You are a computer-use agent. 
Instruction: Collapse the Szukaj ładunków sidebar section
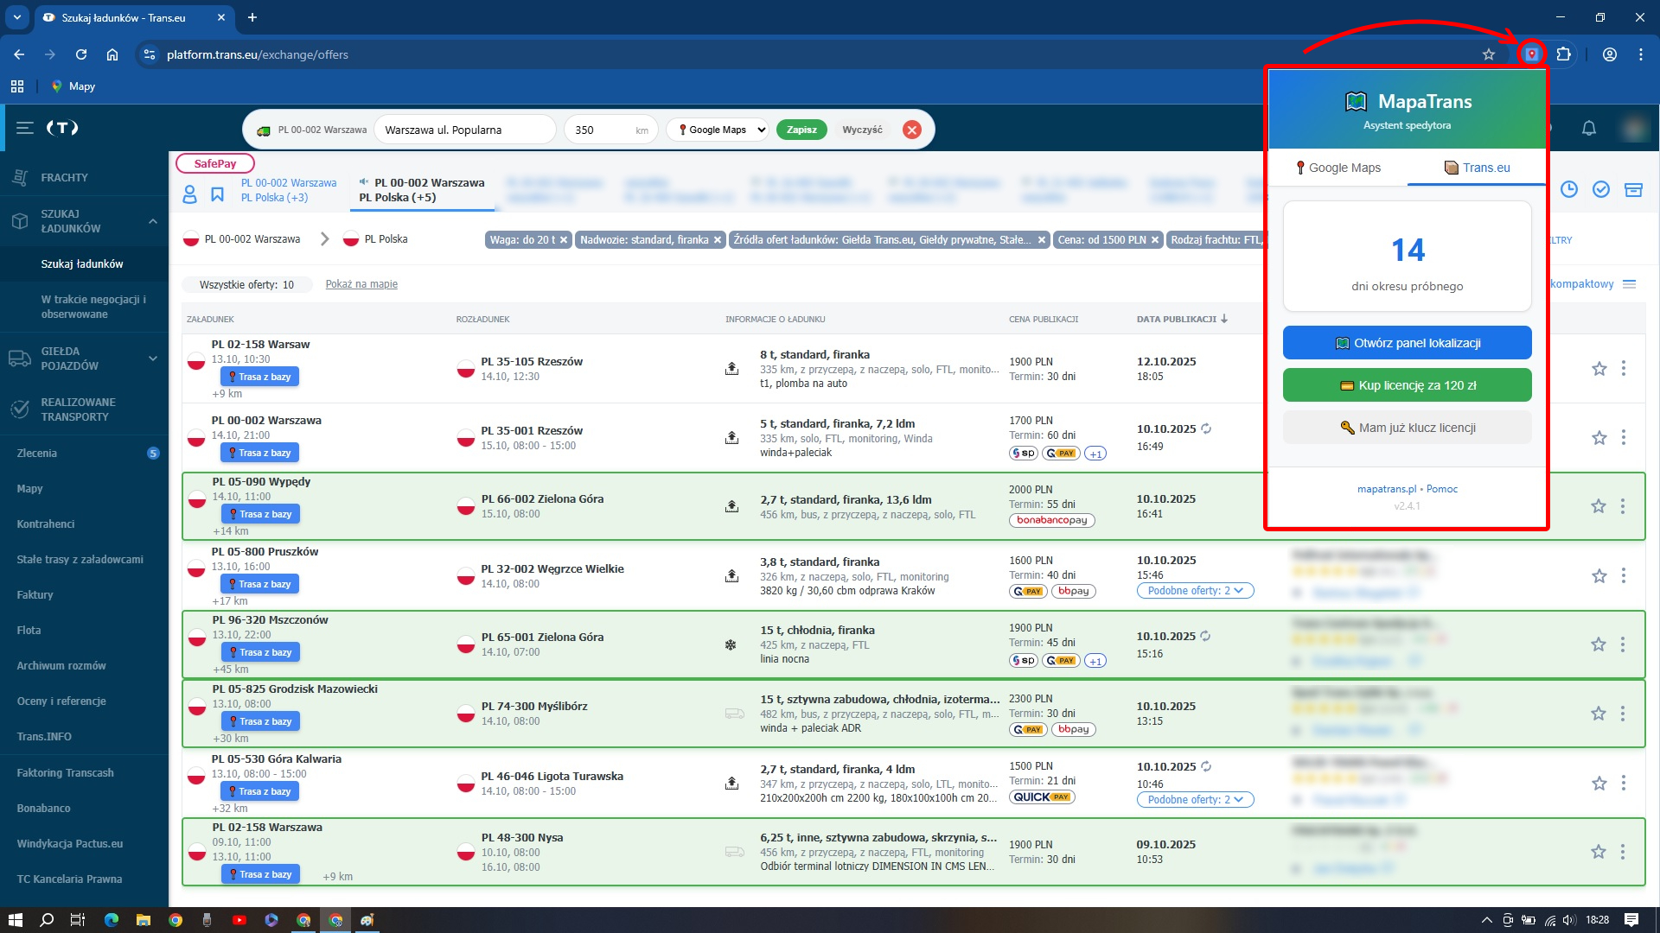click(152, 221)
